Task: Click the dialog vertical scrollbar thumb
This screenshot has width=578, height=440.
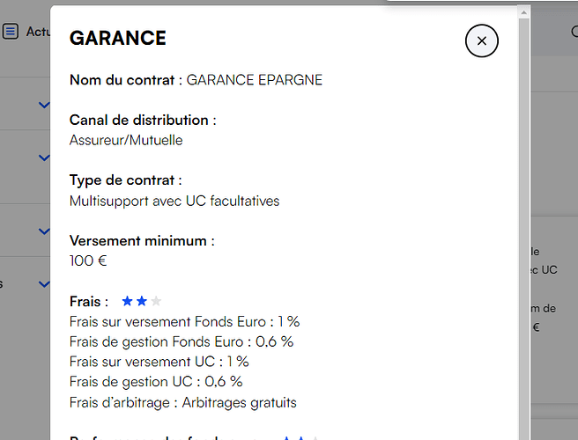Action: point(523,228)
